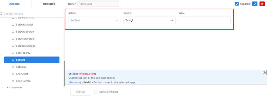
Task: Click braces icon beside SetProperty
Action: [x=13, y=53]
